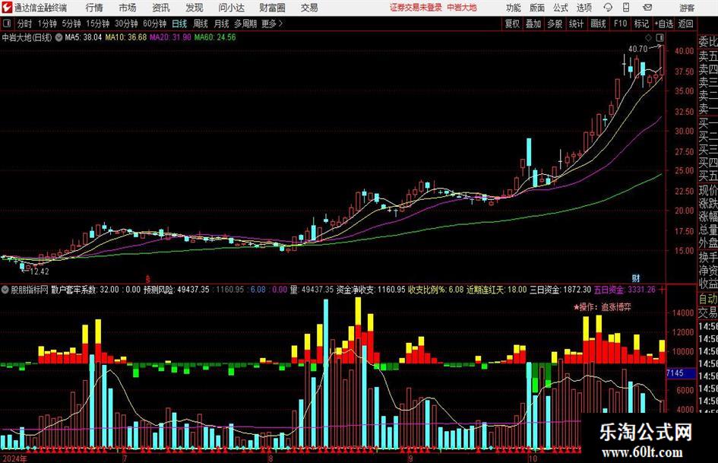The image size is (718, 463).
Task: Click 证券交易未登录 login status text
Action: [416, 8]
